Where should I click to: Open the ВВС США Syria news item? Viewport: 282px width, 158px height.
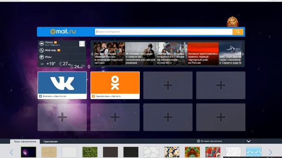click(x=230, y=54)
